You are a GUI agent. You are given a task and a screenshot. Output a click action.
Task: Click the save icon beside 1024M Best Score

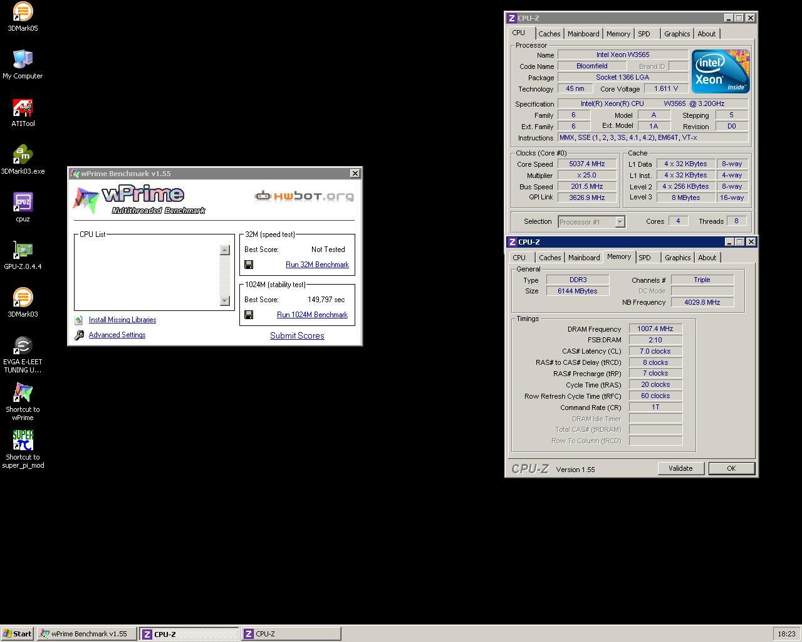(x=249, y=315)
